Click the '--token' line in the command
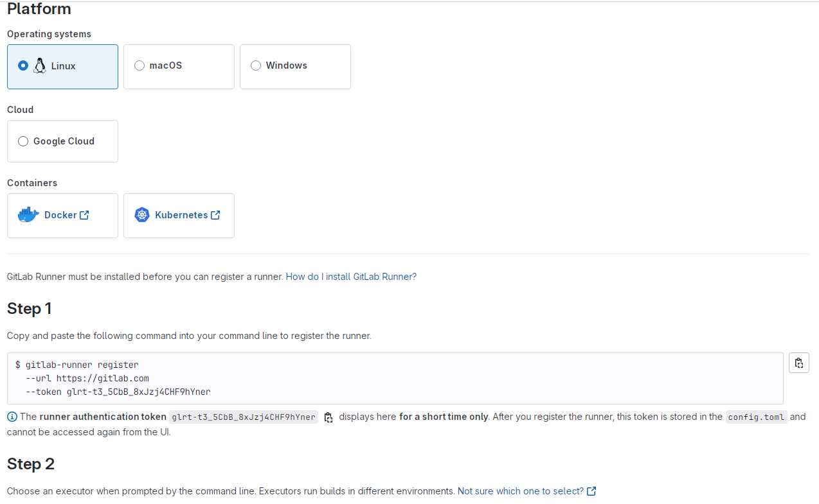Viewport: 819px width, 504px height. [x=118, y=392]
